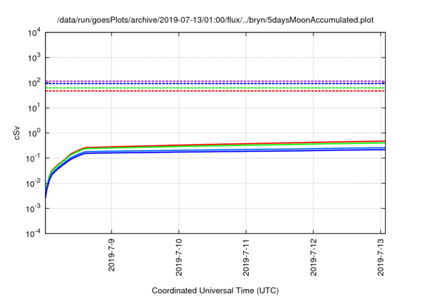
Task: Click the 2019-7-12 date tick label
Action: [313, 257]
